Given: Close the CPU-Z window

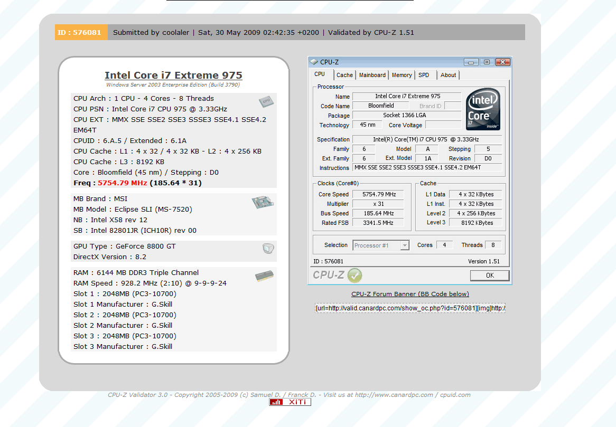Looking at the screenshot, I should (502, 62).
